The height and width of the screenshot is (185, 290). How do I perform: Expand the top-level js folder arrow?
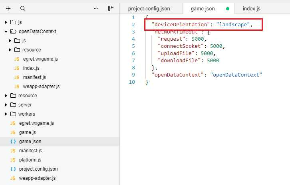pos(6,22)
